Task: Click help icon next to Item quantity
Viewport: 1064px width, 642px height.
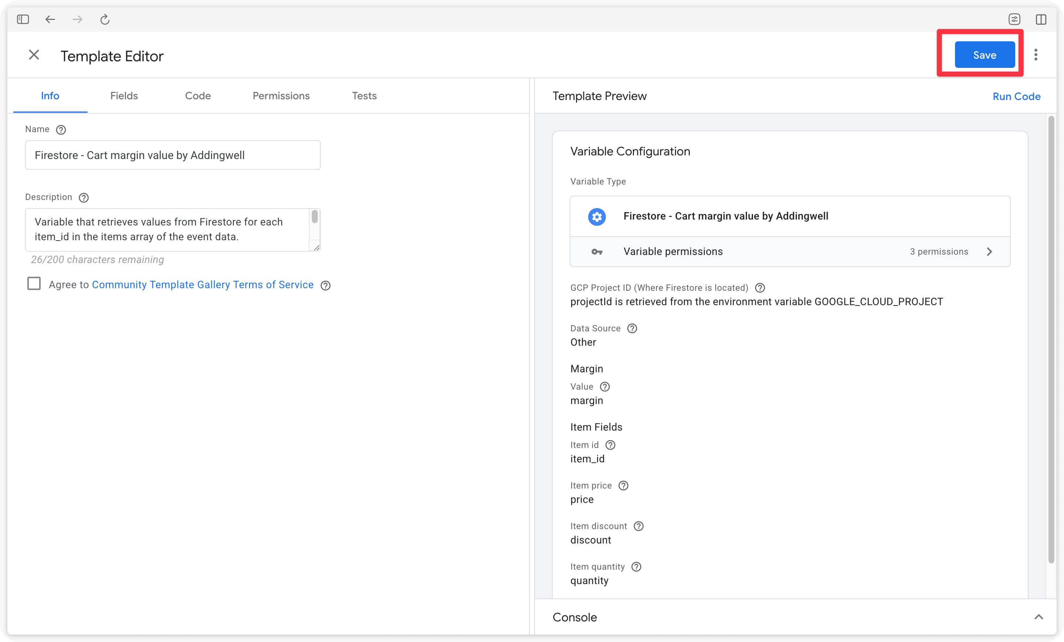Action: tap(636, 567)
